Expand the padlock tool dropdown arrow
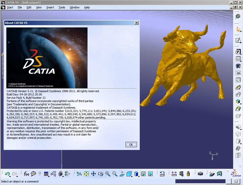Image resolution: width=243 pixels, height=185 pixels. (63, 177)
